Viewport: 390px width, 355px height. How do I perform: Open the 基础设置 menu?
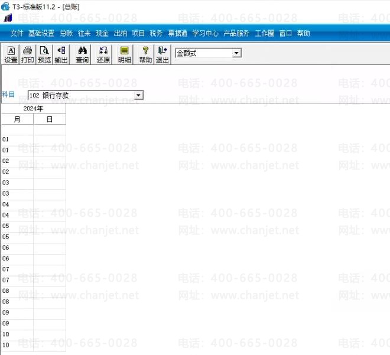(x=41, y=34)
